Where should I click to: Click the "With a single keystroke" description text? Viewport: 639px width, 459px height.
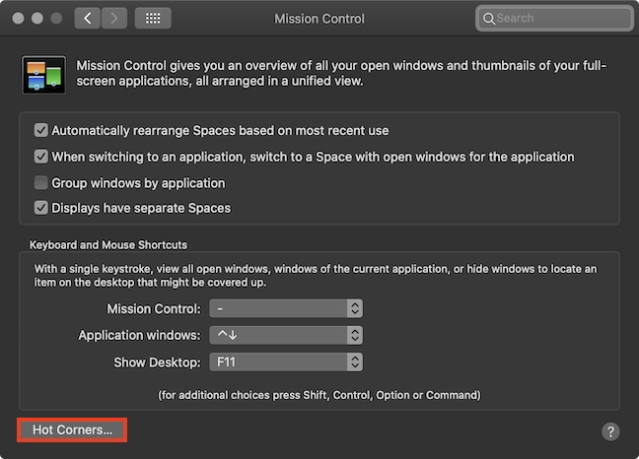point(316,276)
